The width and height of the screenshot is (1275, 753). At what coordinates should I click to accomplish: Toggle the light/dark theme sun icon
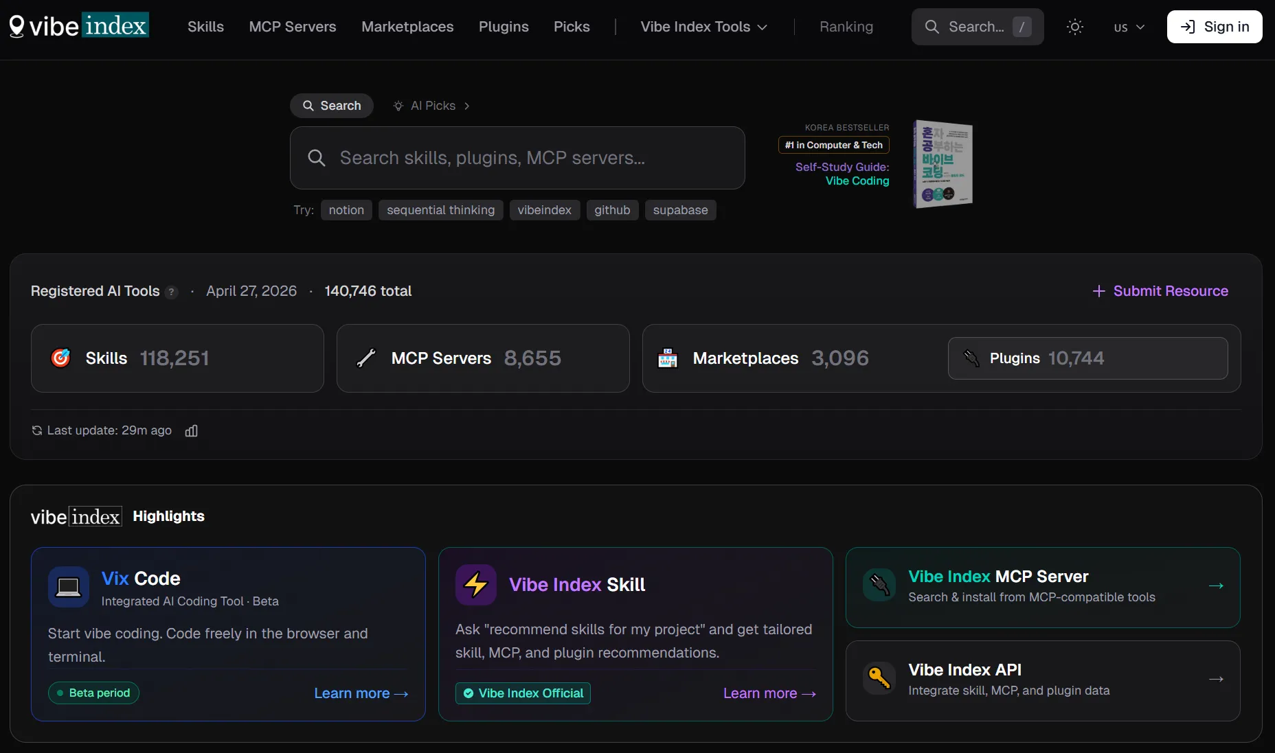pos(1075,27)
